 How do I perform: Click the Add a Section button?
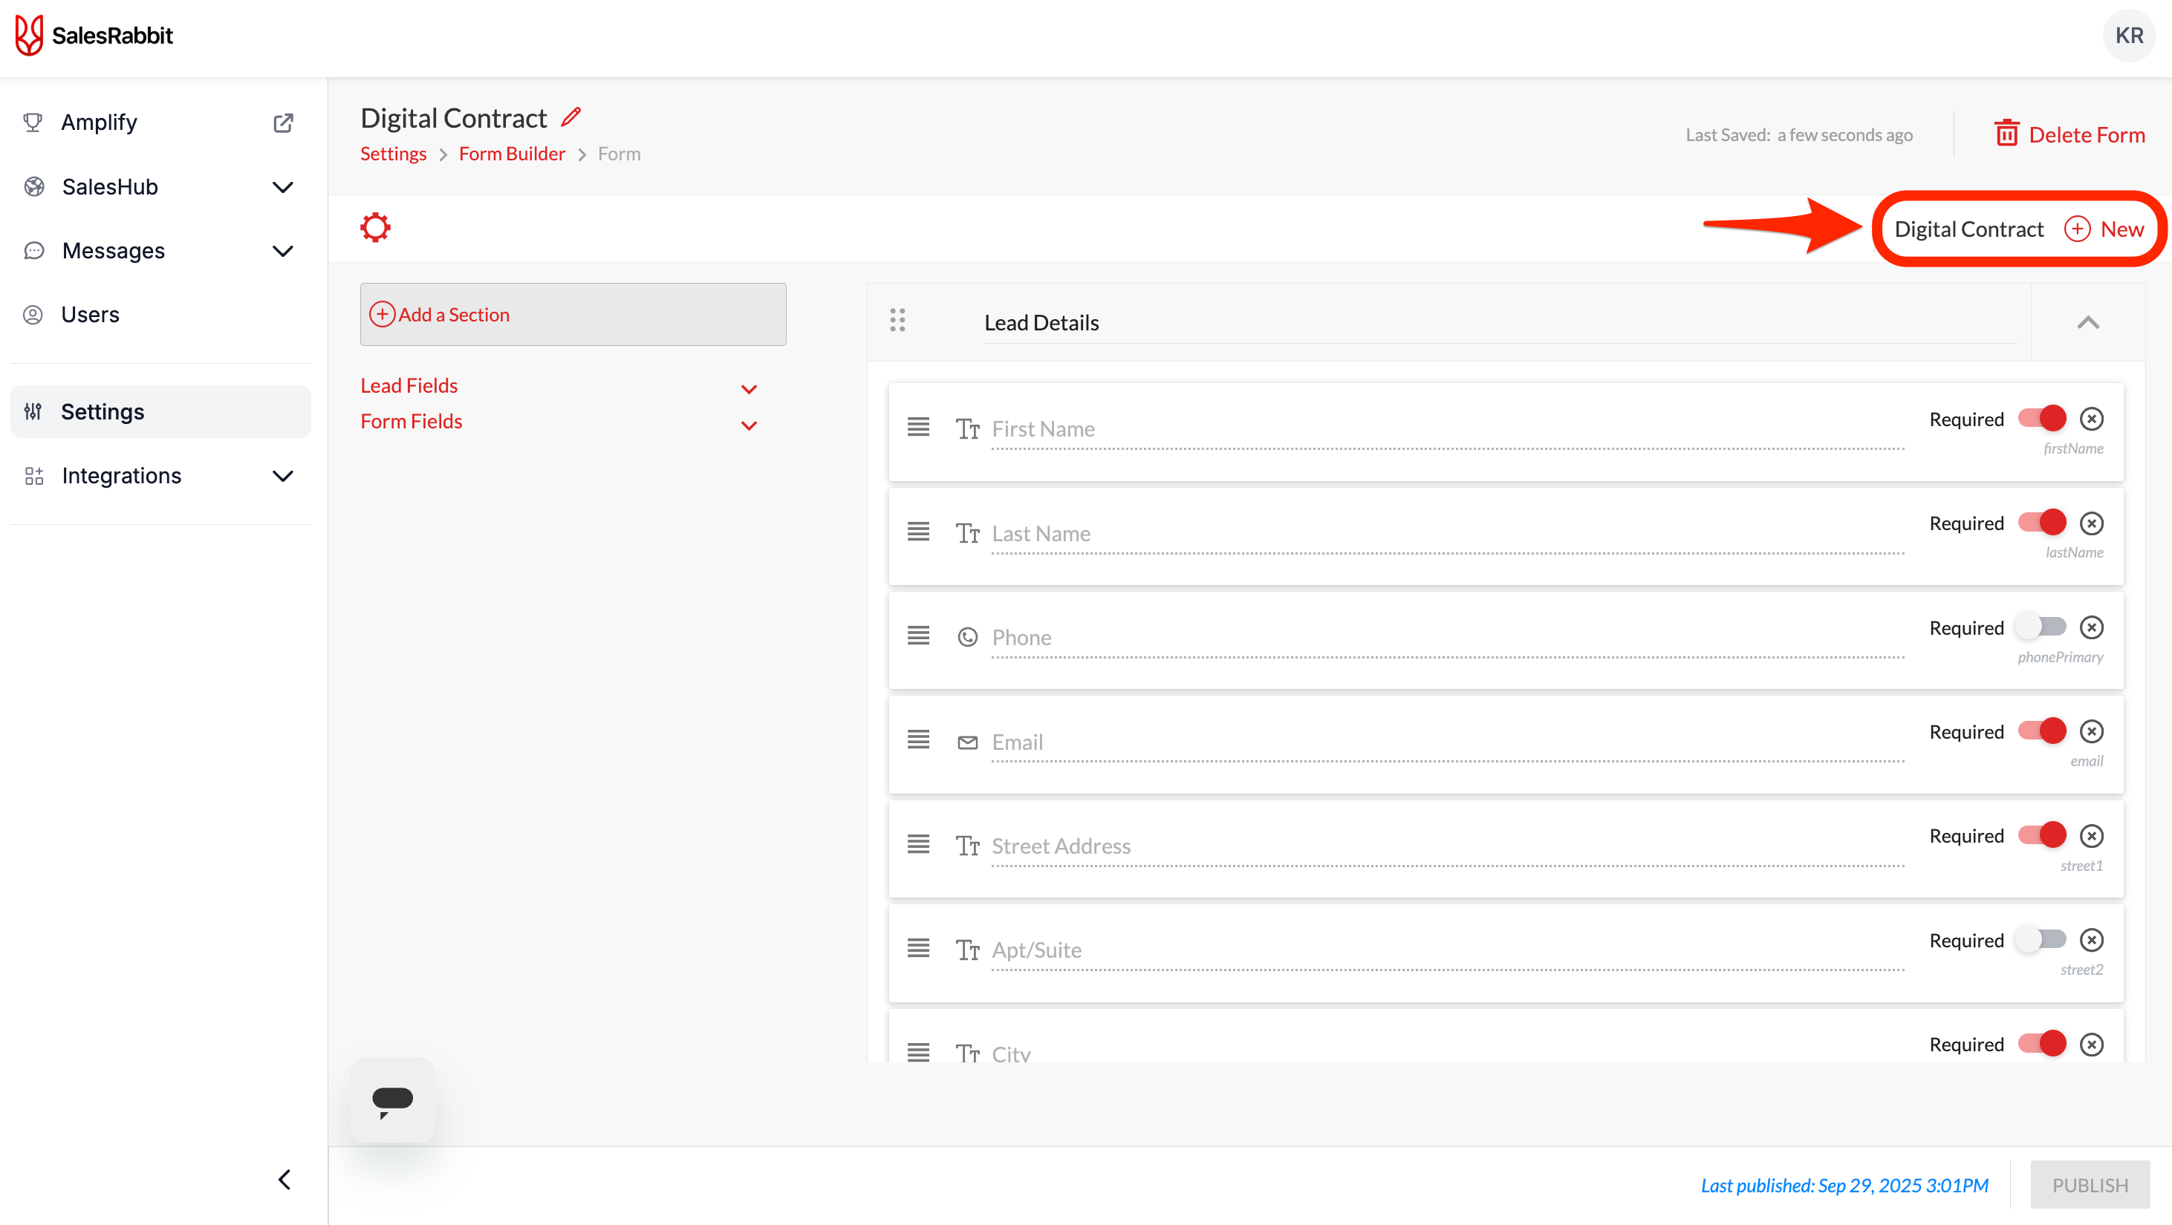573,314
